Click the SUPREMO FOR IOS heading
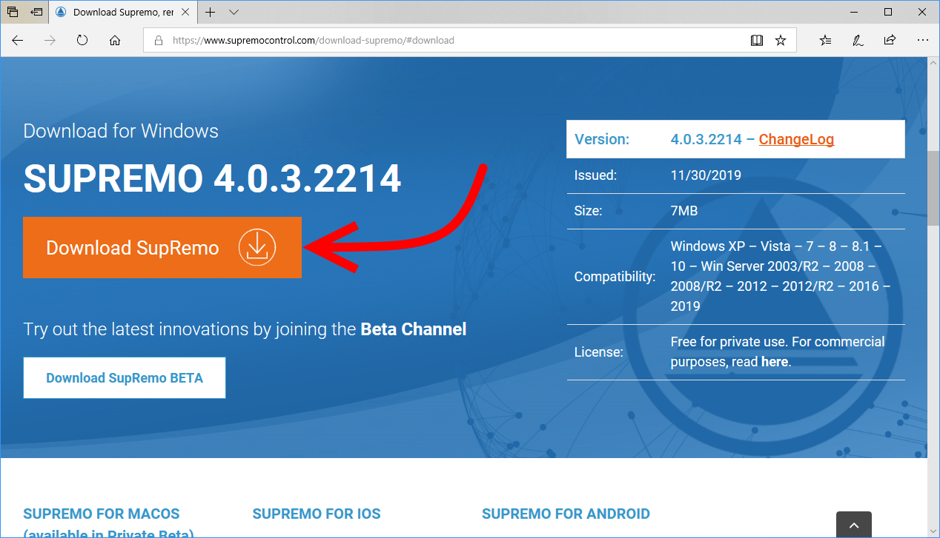The height and width of the screenshot is (538, 940). pos(317,514)
